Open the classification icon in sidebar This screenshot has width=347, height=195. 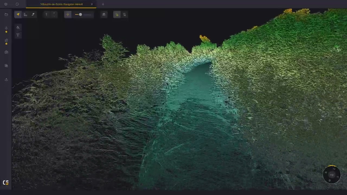point(6,28)
